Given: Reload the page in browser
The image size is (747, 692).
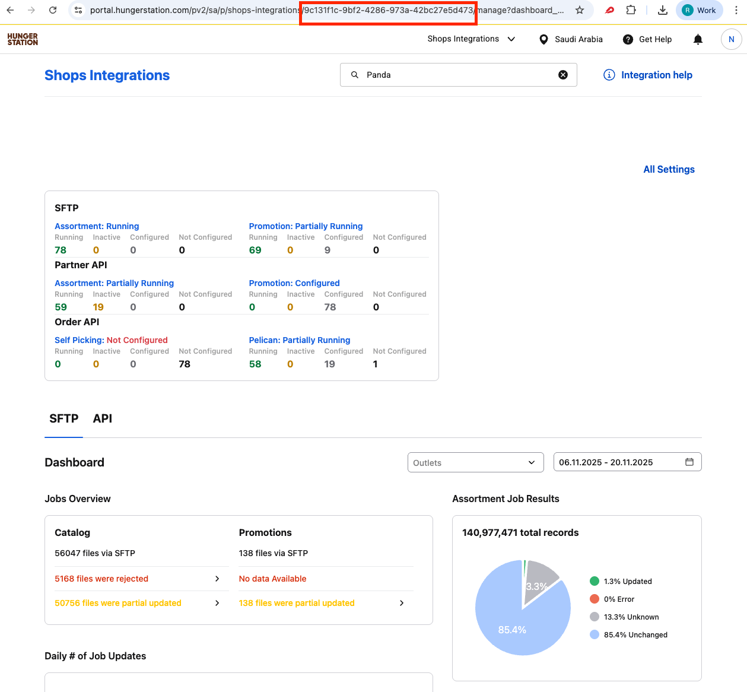Looking at the screenshot, I should point(53,10).
